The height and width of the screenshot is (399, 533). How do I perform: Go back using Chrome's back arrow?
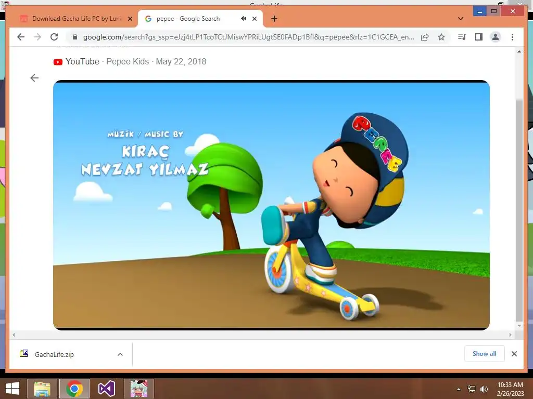click(21, 37)
